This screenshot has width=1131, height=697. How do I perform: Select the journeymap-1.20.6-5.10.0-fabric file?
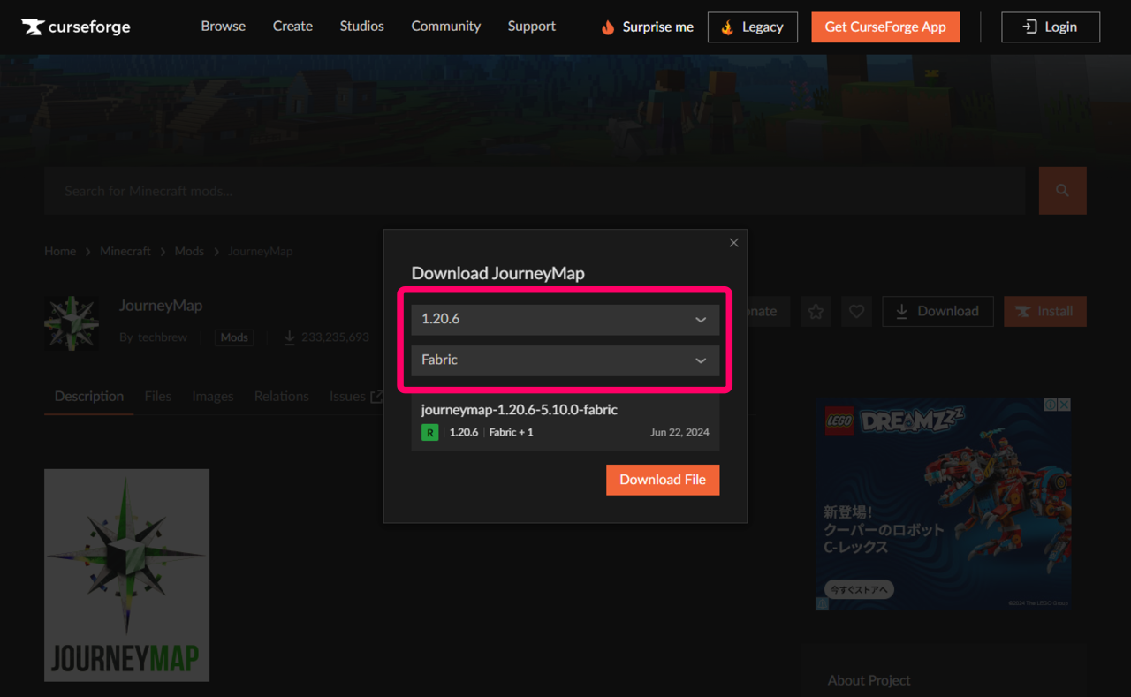click(565, 421)
